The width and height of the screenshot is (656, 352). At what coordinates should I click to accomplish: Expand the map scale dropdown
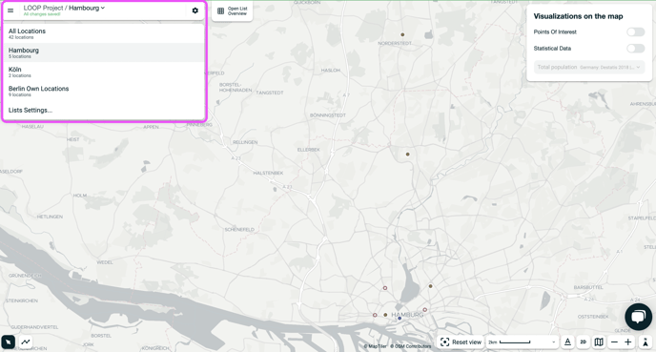[523, 342]
